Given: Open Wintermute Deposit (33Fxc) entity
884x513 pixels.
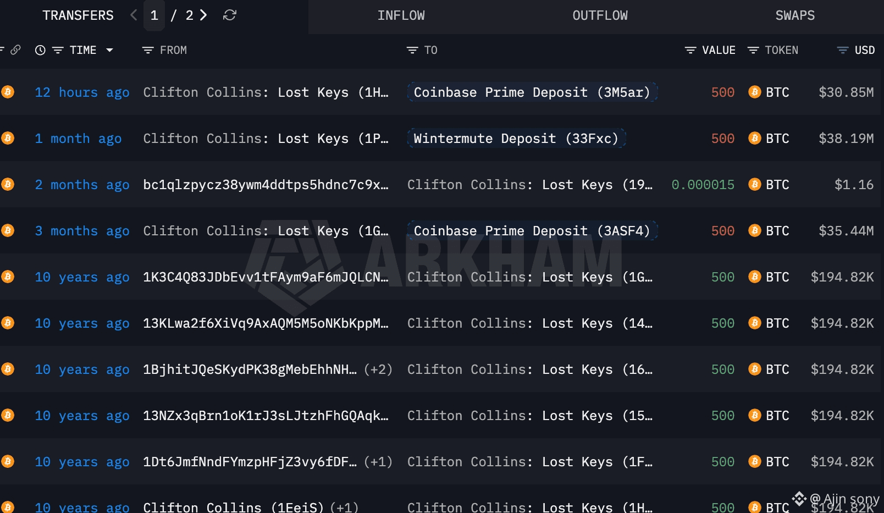Looking at the screenshot, I should click(x=516, y=138).
